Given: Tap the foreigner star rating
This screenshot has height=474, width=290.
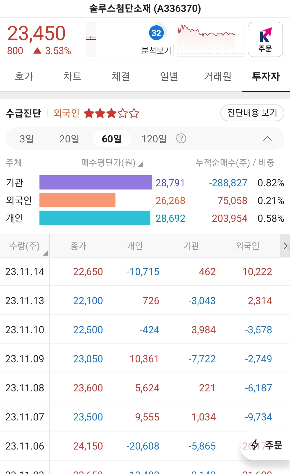Looking at the screenshot, I should 111,113.
